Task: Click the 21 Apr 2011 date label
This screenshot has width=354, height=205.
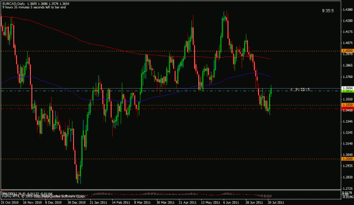Action: click(187, 202)
